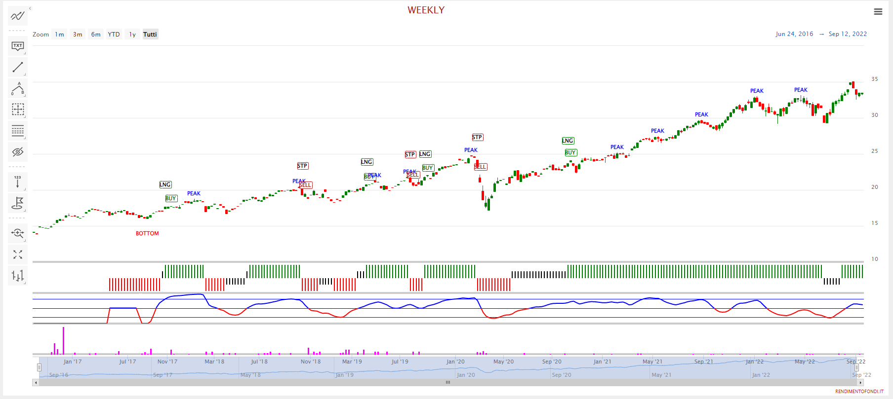Screen dimensions: 893x399
Task: Click the start date Jun 24, 2016
Action: coord(794,34)
